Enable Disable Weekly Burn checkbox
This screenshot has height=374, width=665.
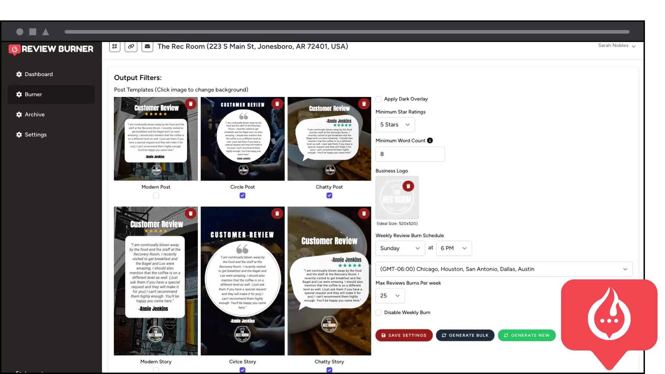point(379,313)
